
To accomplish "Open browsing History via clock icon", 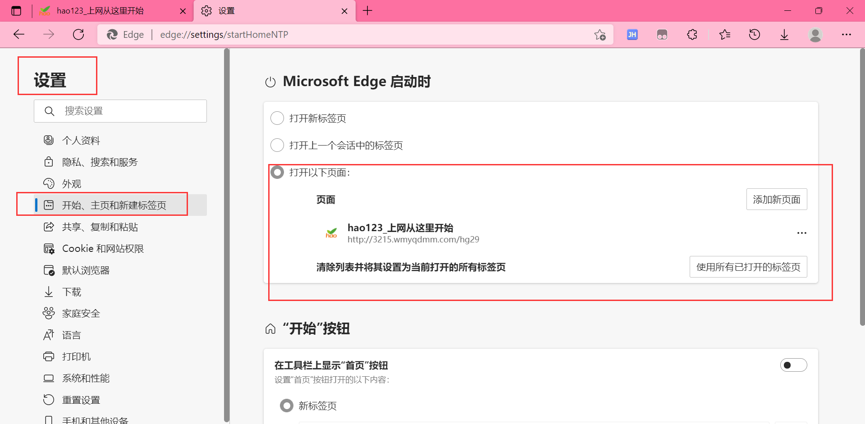I will pos(754,34).
